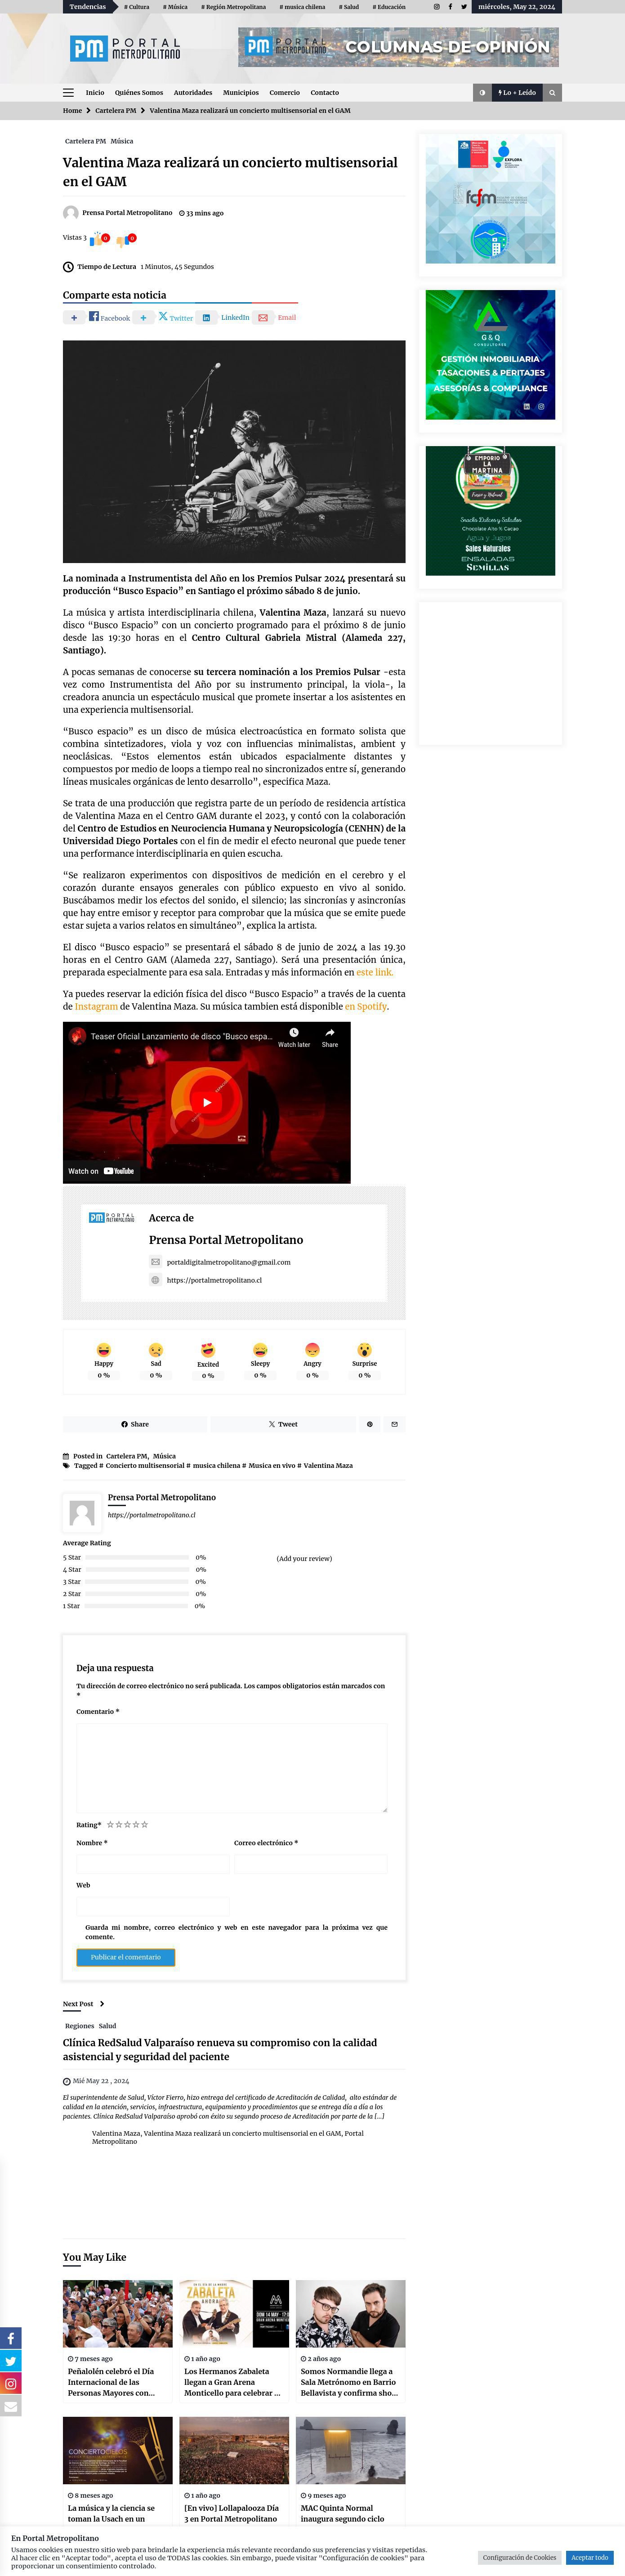The image size is (625, 2576).
Task: Click into the Comentario text area
Action: 232,1766
